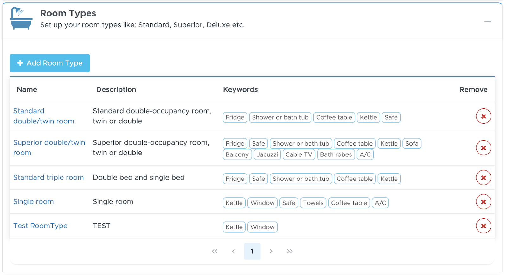507x275 pixels.
Task: Click the Room Types heading
Action: click(x=68, y=13)
